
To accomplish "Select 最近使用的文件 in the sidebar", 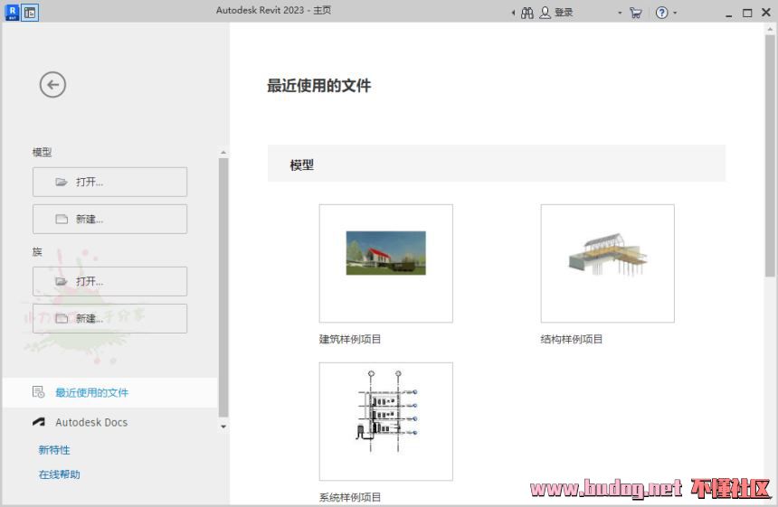I will click(91, 392).
